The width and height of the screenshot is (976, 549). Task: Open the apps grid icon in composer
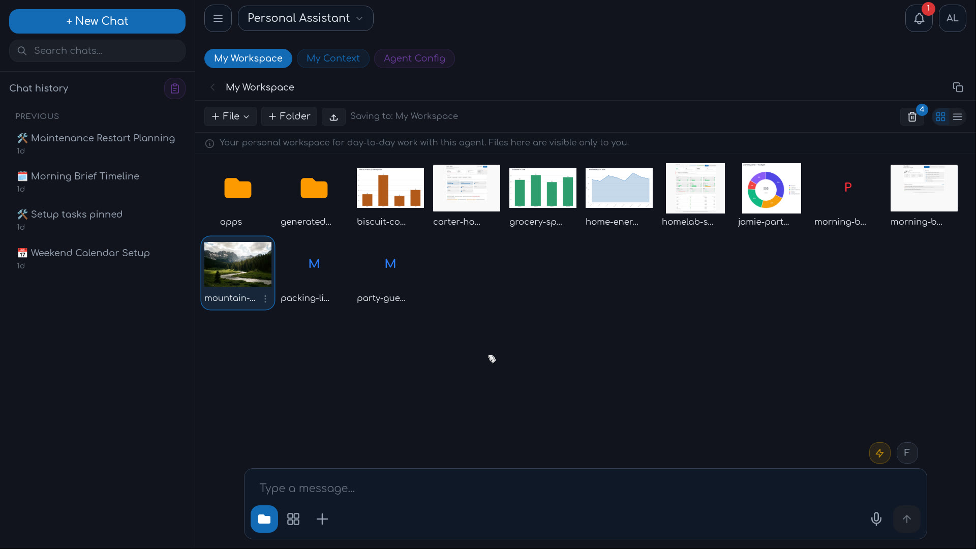[x=293, y=519]
